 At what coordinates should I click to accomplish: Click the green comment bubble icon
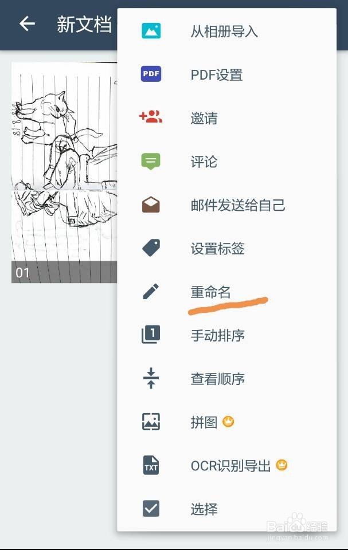[x=151, y=161]
